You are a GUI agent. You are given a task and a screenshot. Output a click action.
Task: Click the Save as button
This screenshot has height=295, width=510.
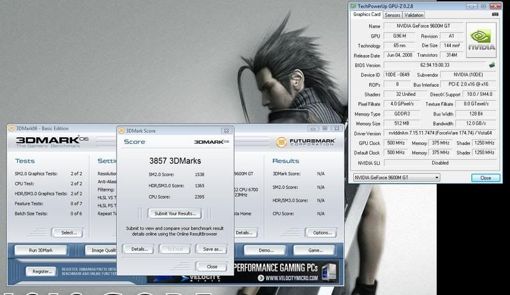click(x=212, y=249)
